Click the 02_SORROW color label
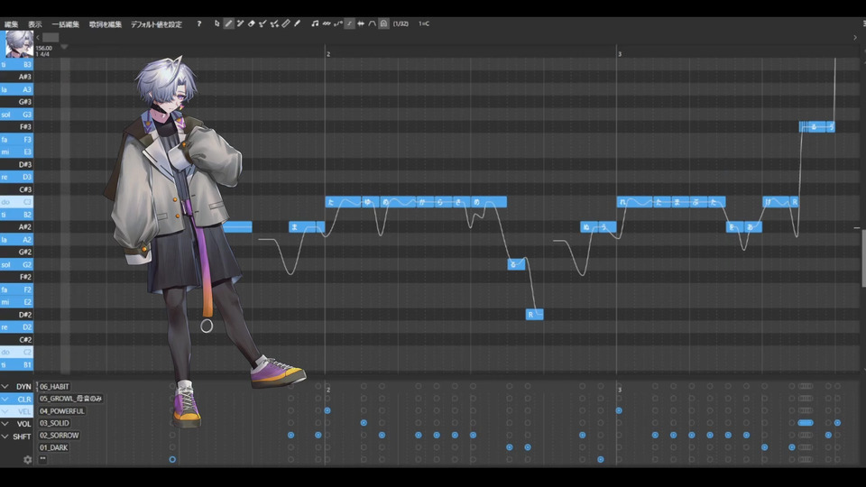Viewport: 866px width, 487px height. coord(60,435)
